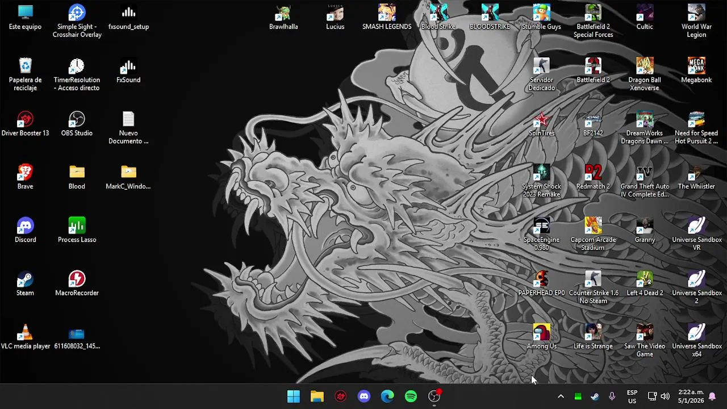Viewport: 727px width, 409px height.
Task: Open World War Legion shortcut
Action: coord(696,21)
